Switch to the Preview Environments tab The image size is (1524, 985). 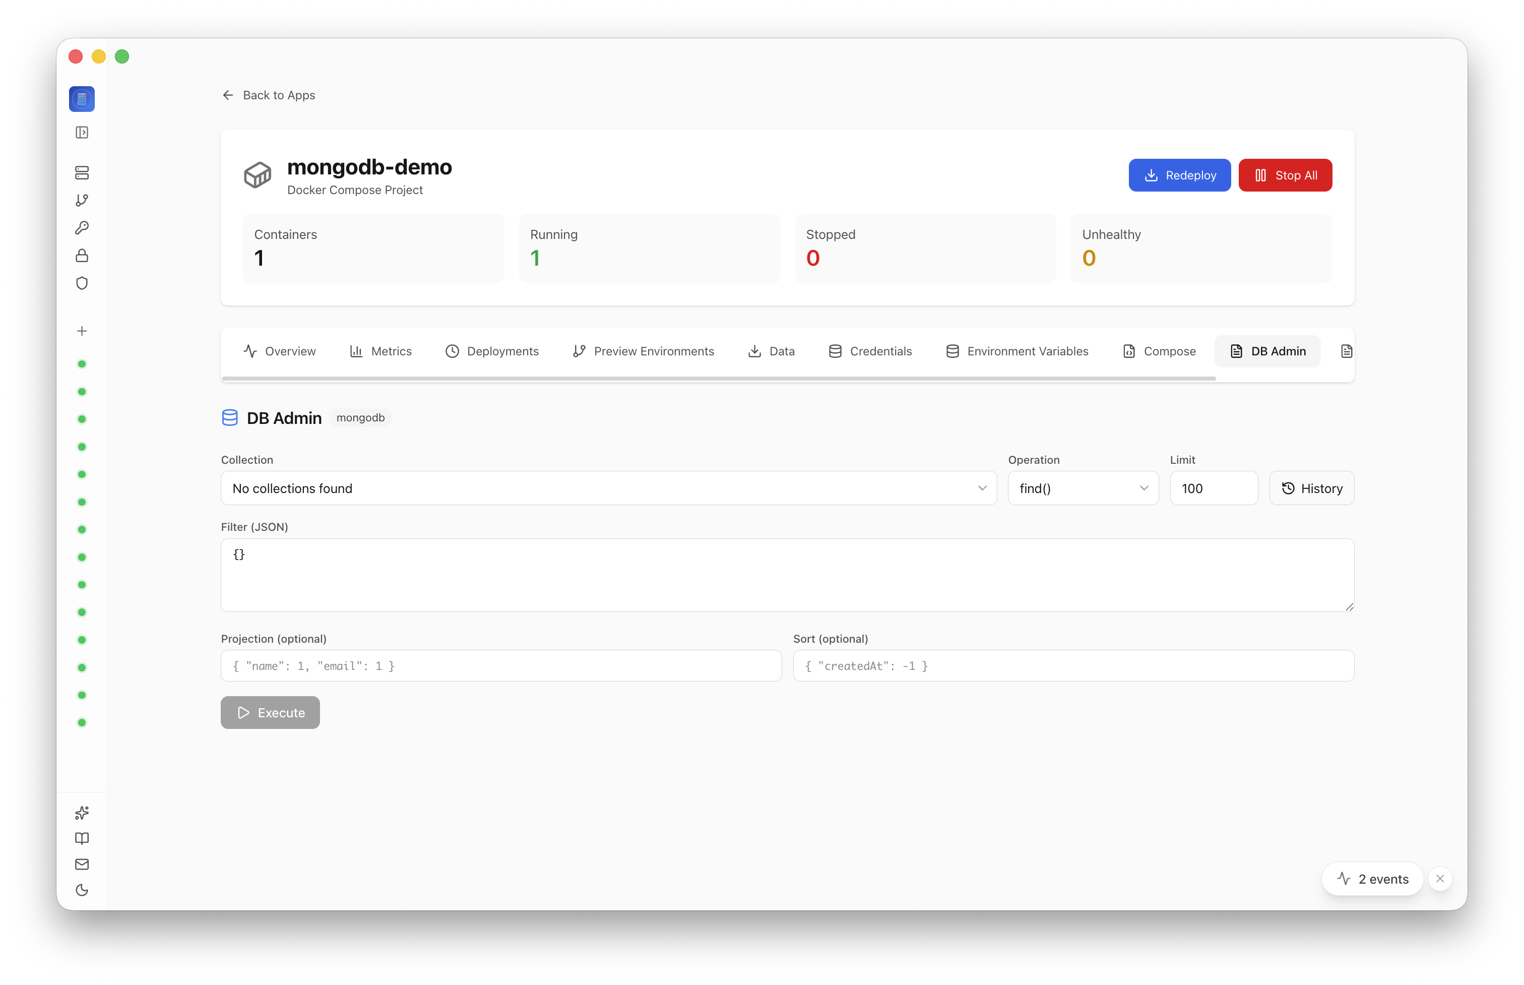[x=643, y=351]
